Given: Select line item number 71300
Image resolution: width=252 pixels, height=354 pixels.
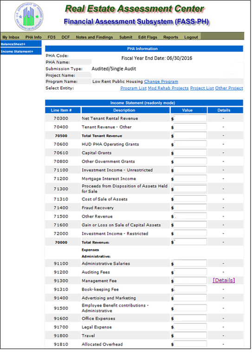Looking at the screenshot, I should click(x=61, y=189).
